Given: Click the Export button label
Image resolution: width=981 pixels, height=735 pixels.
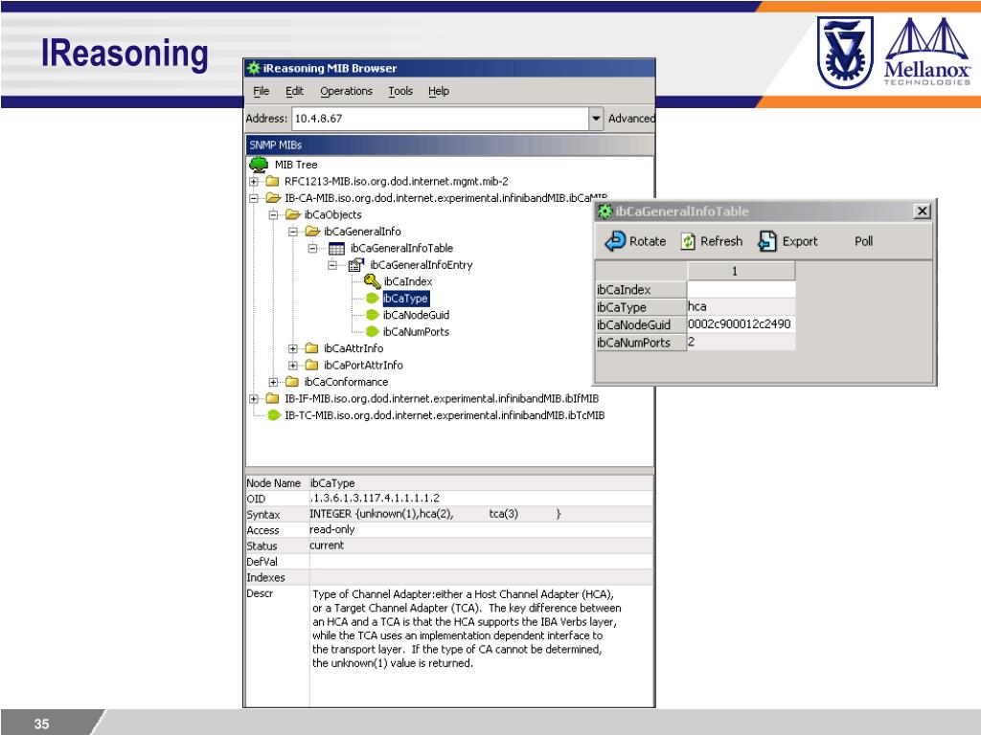Looking at the screenshot, I should [800, 241].
